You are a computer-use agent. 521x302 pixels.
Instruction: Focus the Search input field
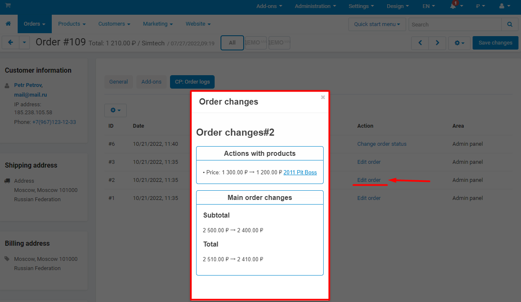click(455, 24)
